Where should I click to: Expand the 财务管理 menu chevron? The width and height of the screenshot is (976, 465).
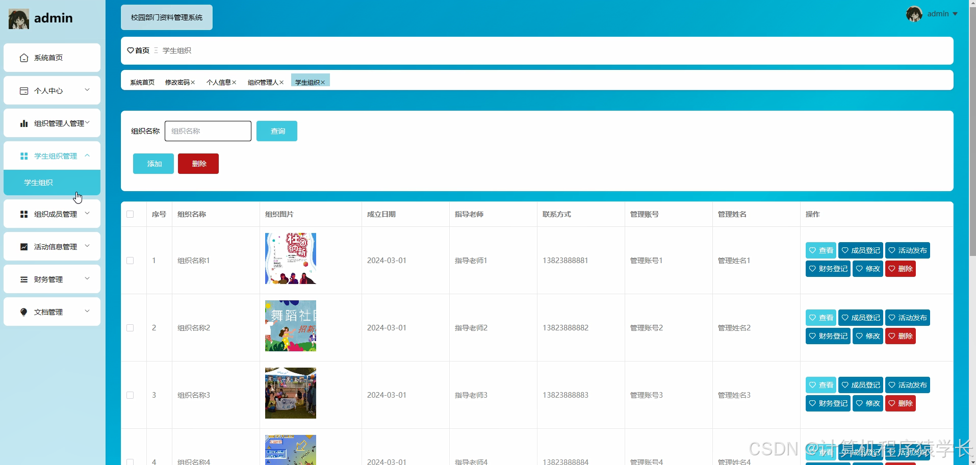[87, 278]
